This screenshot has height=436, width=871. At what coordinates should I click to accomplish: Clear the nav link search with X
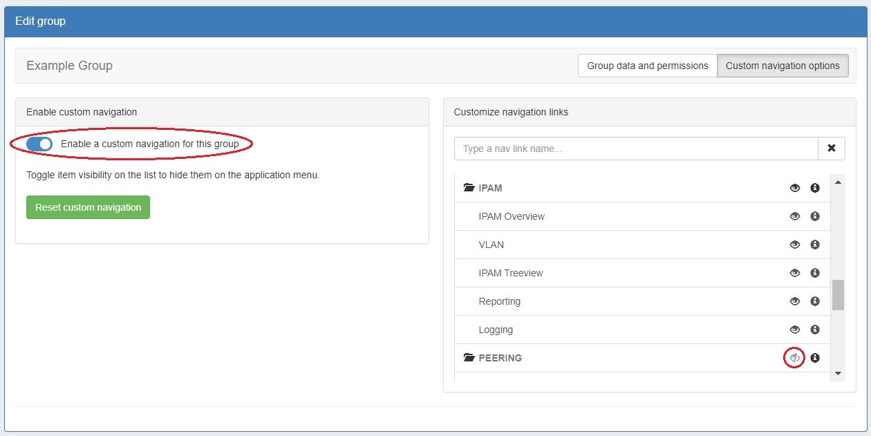point(832,149)
